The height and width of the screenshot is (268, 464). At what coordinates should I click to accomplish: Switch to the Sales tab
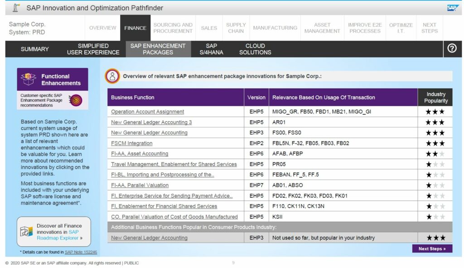[209, 28]
